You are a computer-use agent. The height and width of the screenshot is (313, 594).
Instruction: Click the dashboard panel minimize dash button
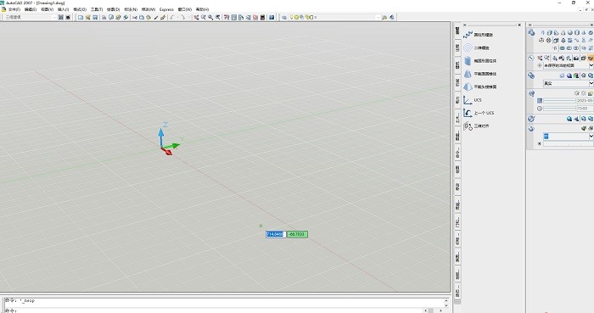(x=530, y=25)
